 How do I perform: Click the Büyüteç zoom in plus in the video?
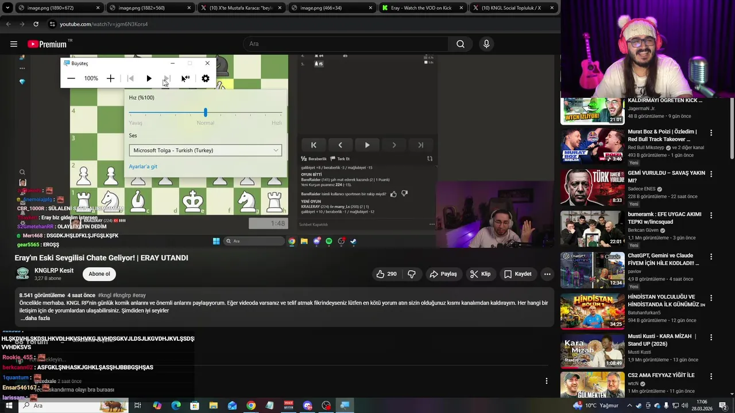pyautogui.click(x=111, y=79)
